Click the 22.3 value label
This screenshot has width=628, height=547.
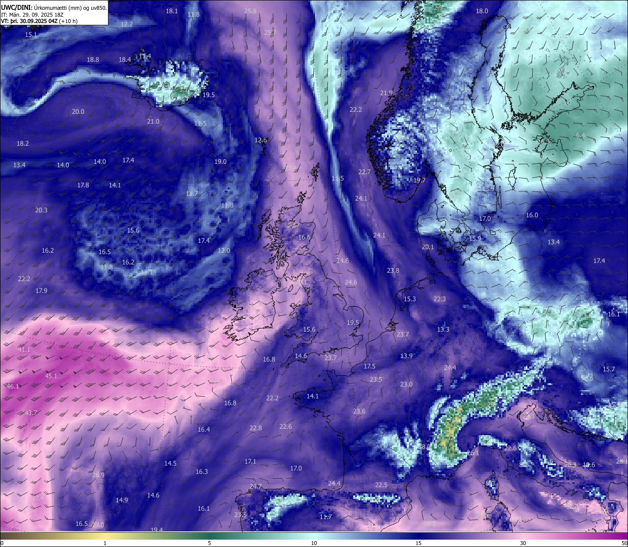[440, 299]
